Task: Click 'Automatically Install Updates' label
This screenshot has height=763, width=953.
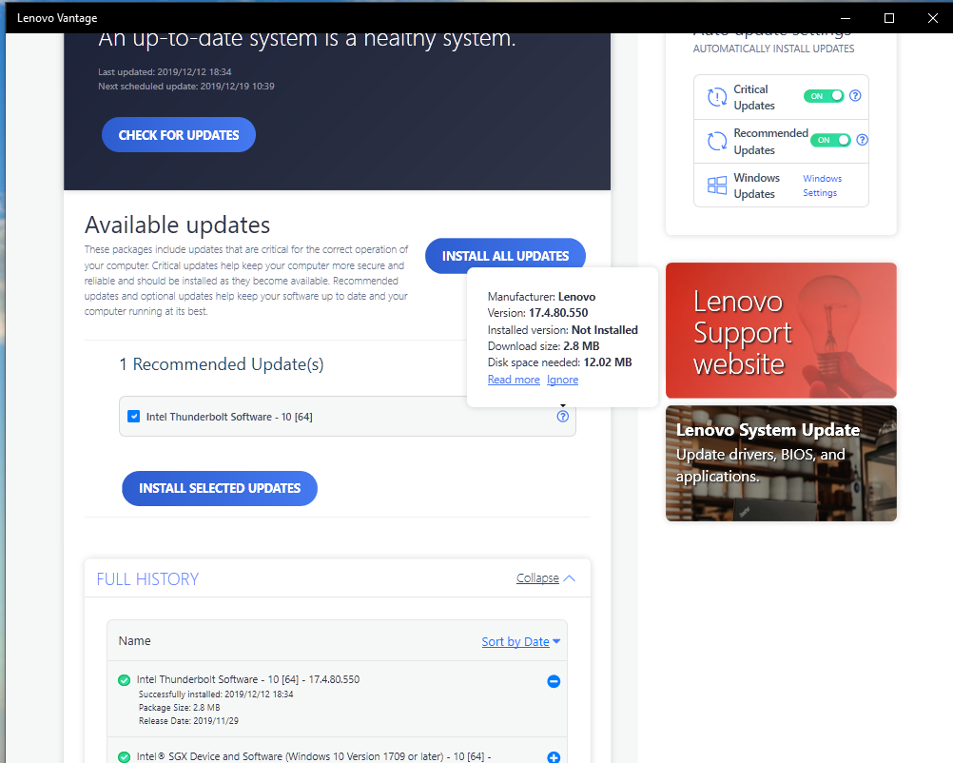Action: (x=773, y=49)
